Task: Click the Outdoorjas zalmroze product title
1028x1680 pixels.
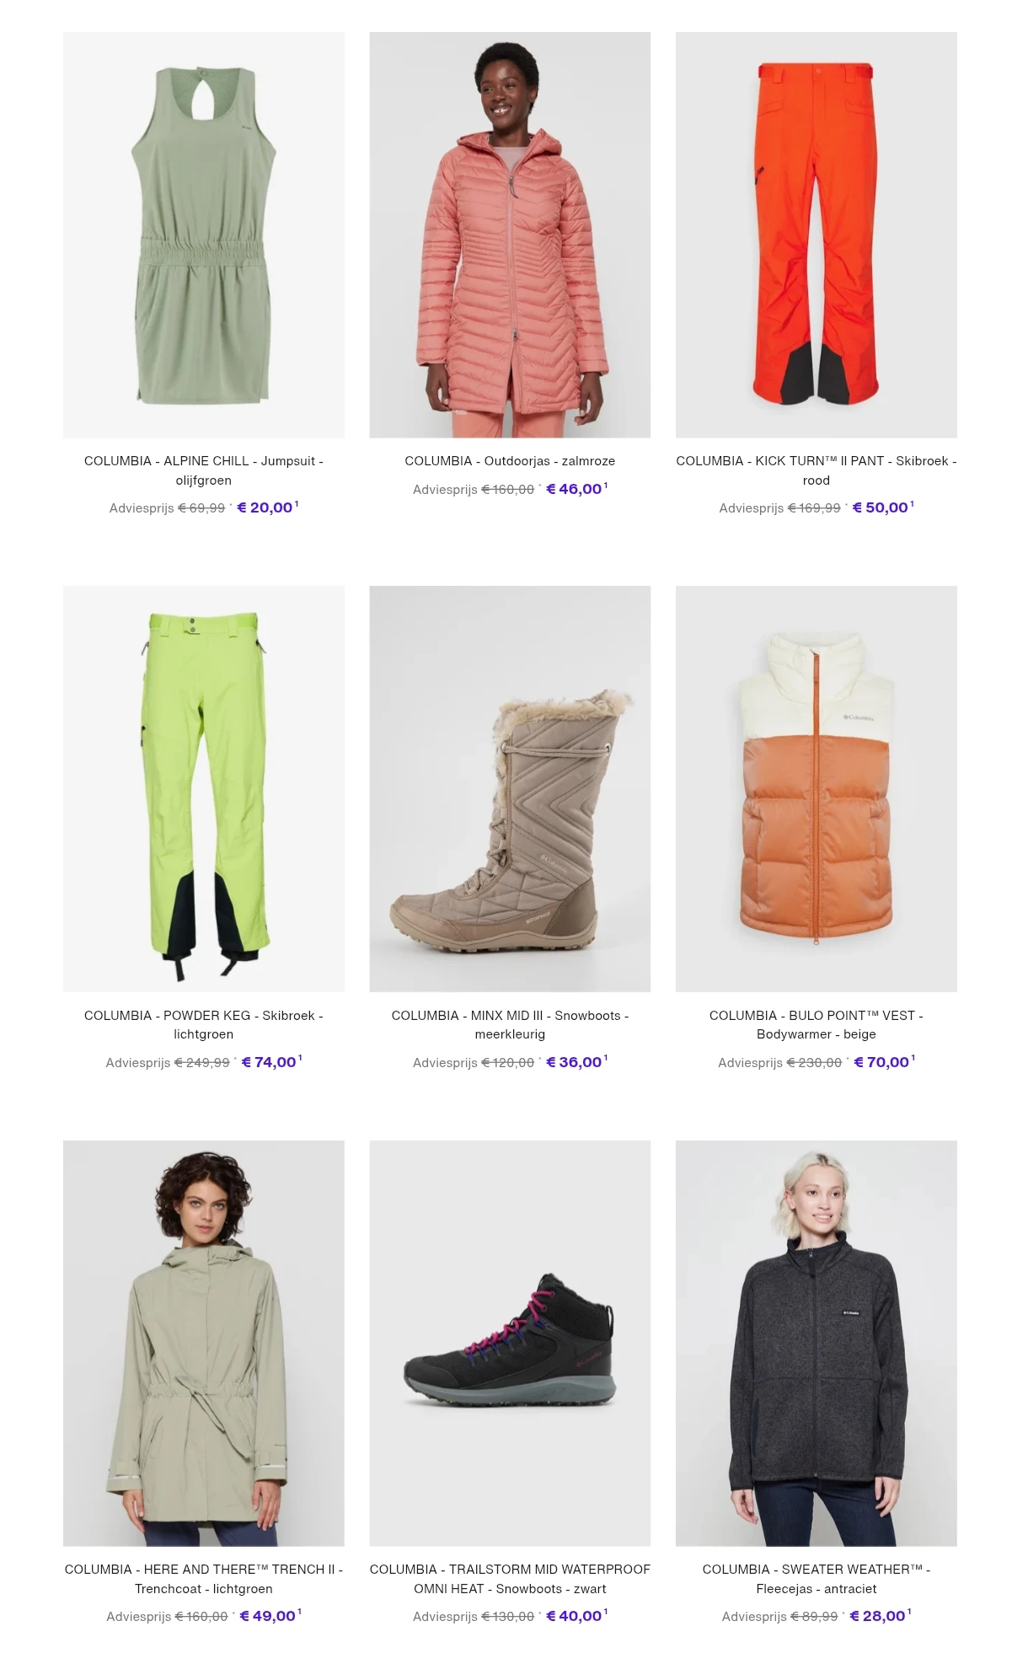Action: pos(510,461)
